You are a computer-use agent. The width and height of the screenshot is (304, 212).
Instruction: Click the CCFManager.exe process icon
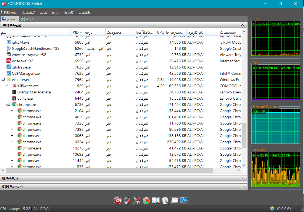[x=9, y=73]
